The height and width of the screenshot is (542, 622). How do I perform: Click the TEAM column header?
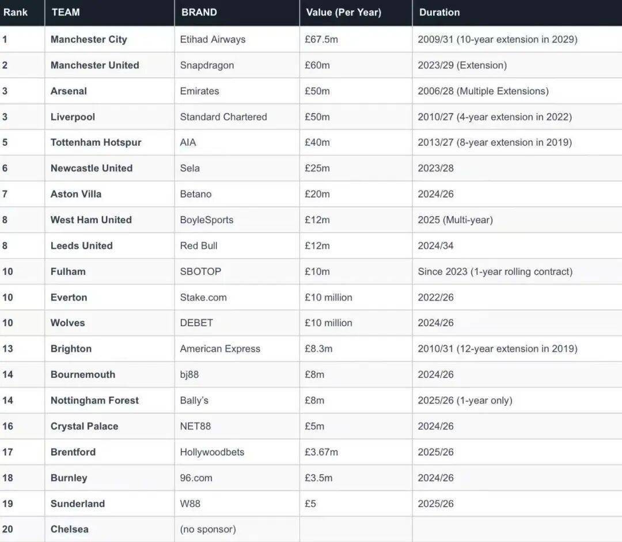point(66,12)
